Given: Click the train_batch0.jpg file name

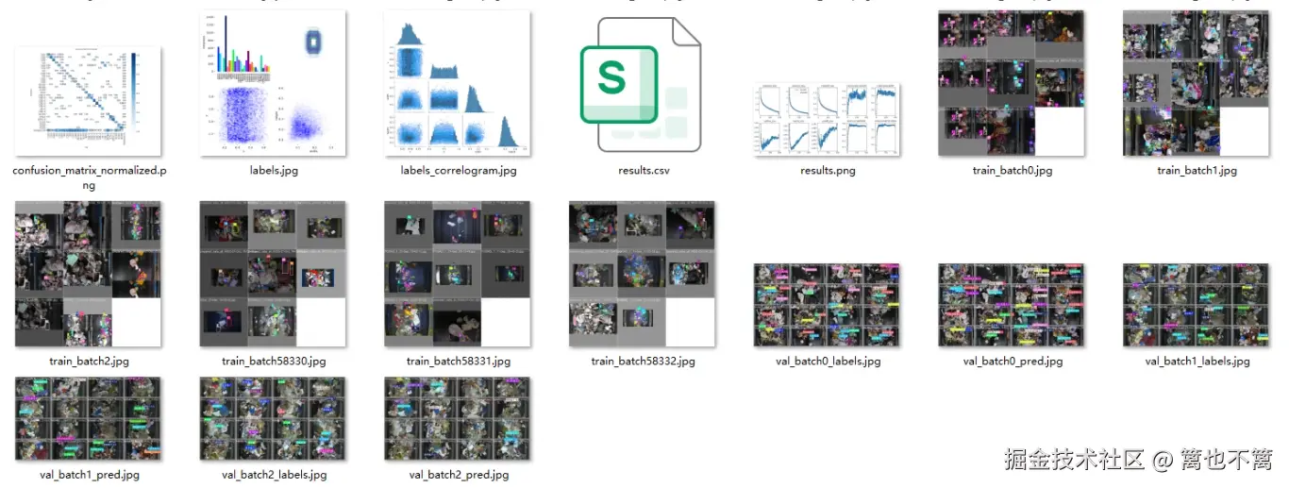Looking at the screenshot, I should pyautogui.click(x=1013, y=171).
